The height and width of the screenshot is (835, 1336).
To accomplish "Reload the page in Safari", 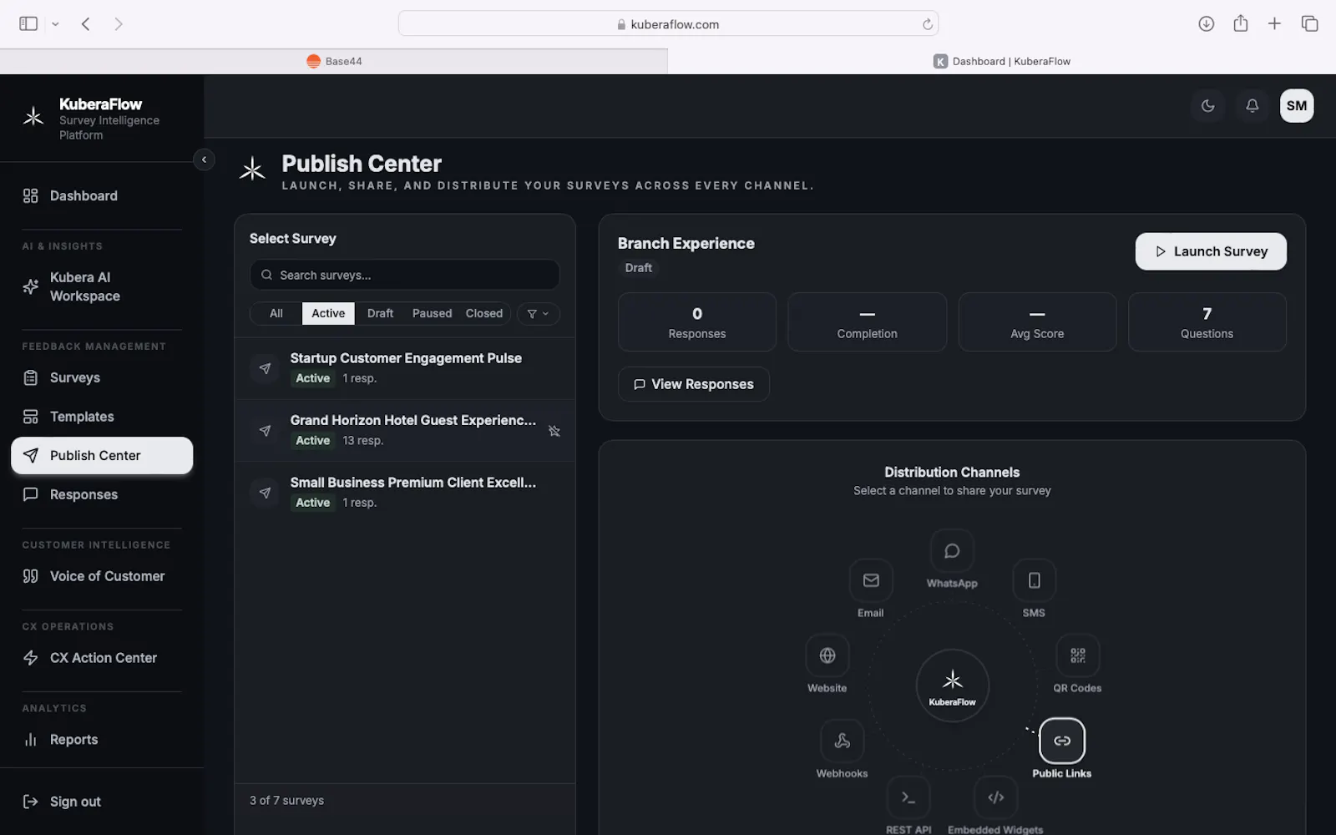I will [x=927, y=24].
